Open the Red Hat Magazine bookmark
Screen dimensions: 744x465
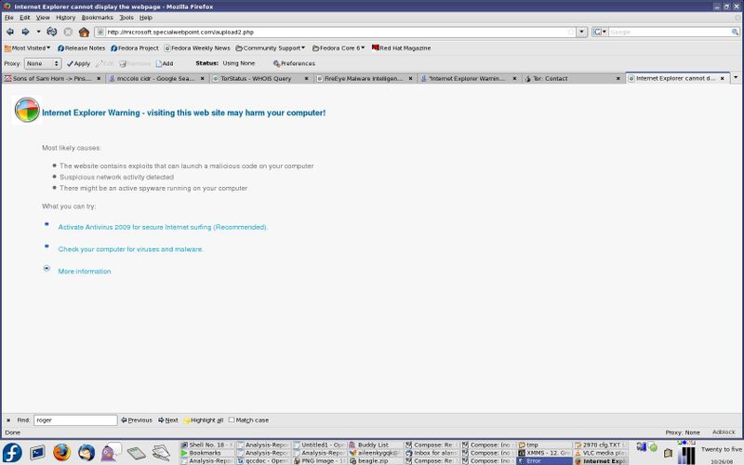401,48
